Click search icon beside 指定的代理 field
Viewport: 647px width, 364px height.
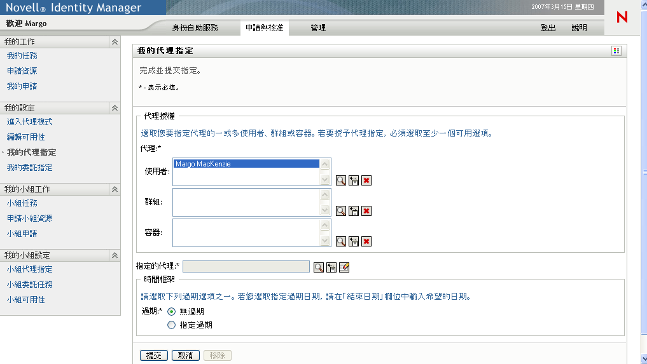click(x=319, y=267)
